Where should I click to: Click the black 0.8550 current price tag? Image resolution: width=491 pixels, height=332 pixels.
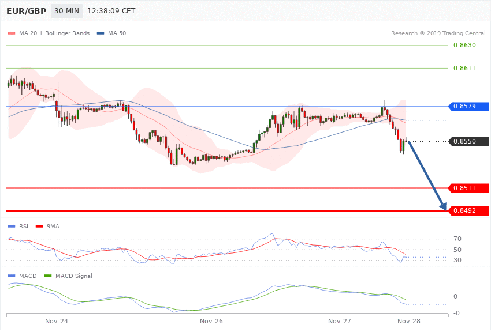pyautogui.click(x=468, y=141)
